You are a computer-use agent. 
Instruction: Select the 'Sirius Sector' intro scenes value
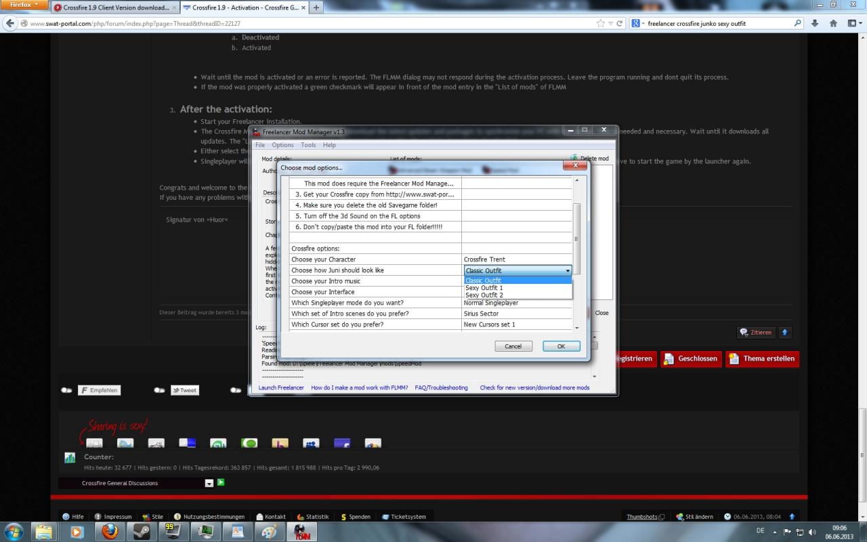tap(517, 314)
